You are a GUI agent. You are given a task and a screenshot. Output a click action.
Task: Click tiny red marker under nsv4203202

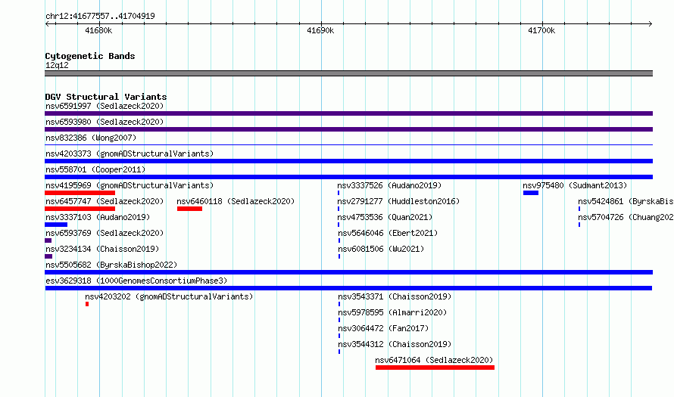[87, 304]
